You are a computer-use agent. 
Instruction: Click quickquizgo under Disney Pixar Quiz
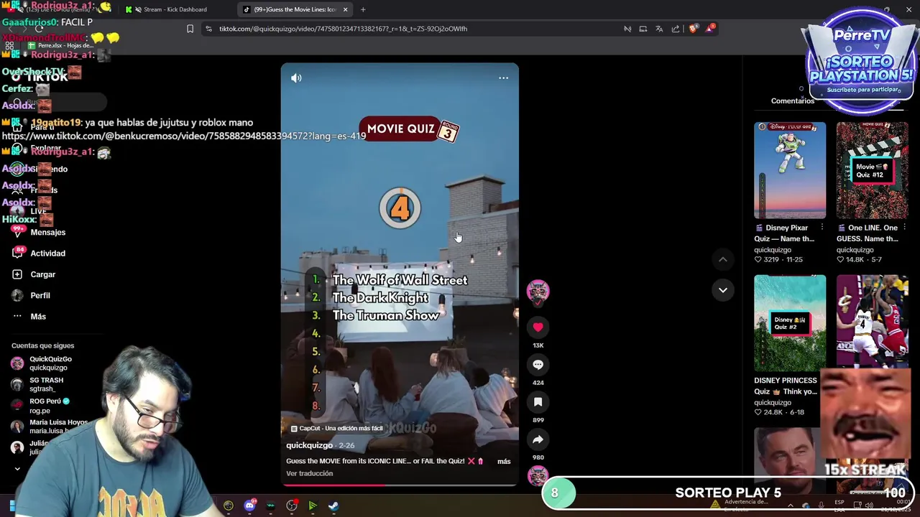pyautogui.click(x=773, y=250)
